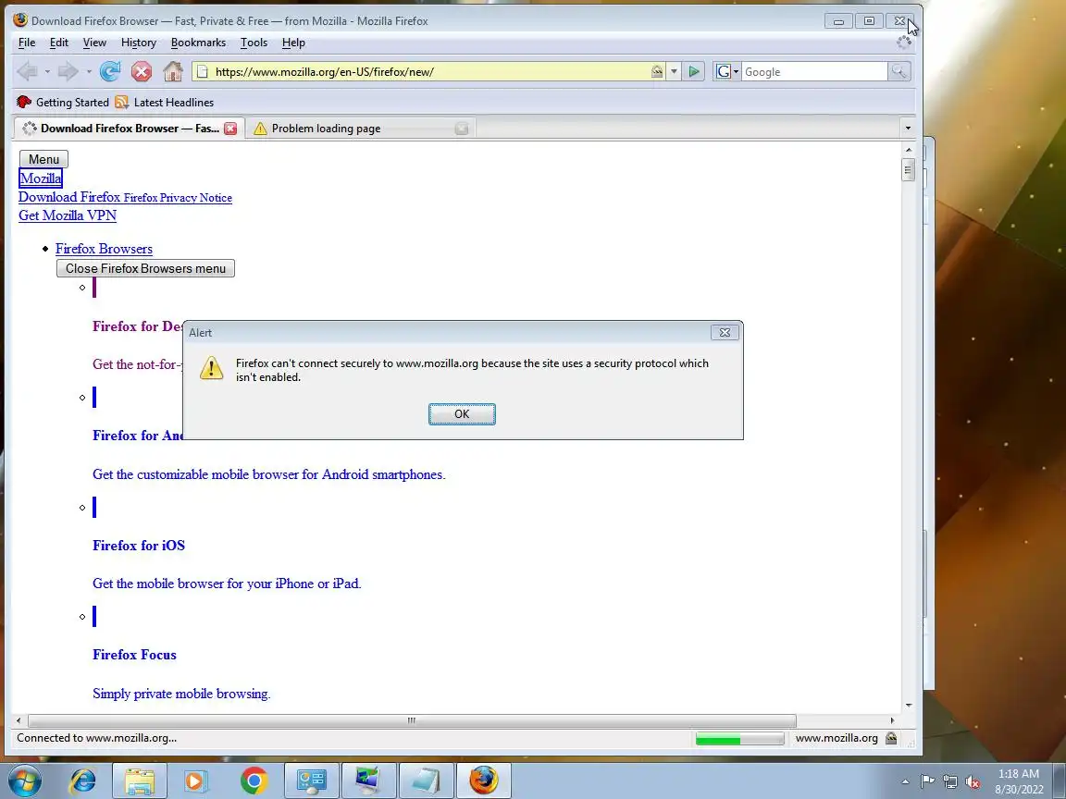Screen dimensions: 1066x799
Task: Follow the Download Firefox link
Action: (x=69, y=197)
